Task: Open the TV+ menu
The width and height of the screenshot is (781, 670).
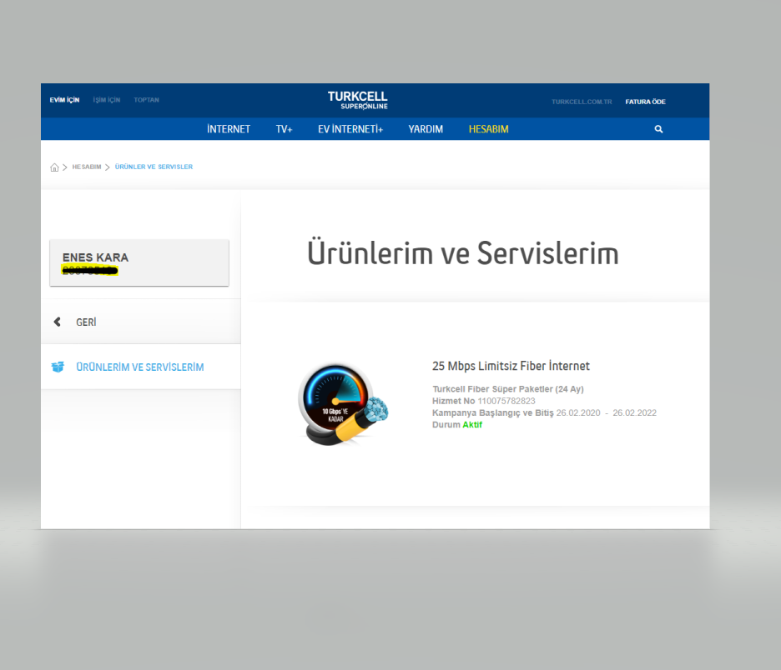Action: [284, 129]
